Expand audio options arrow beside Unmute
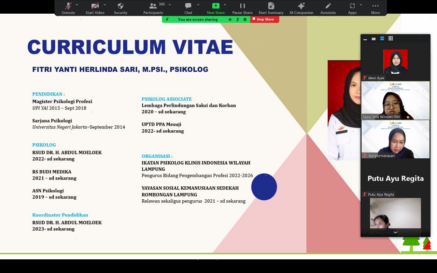Screen dimensions: 437x273 point(77,5)
